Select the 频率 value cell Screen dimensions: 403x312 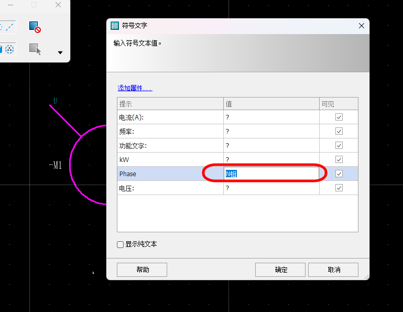click(271, 131)
